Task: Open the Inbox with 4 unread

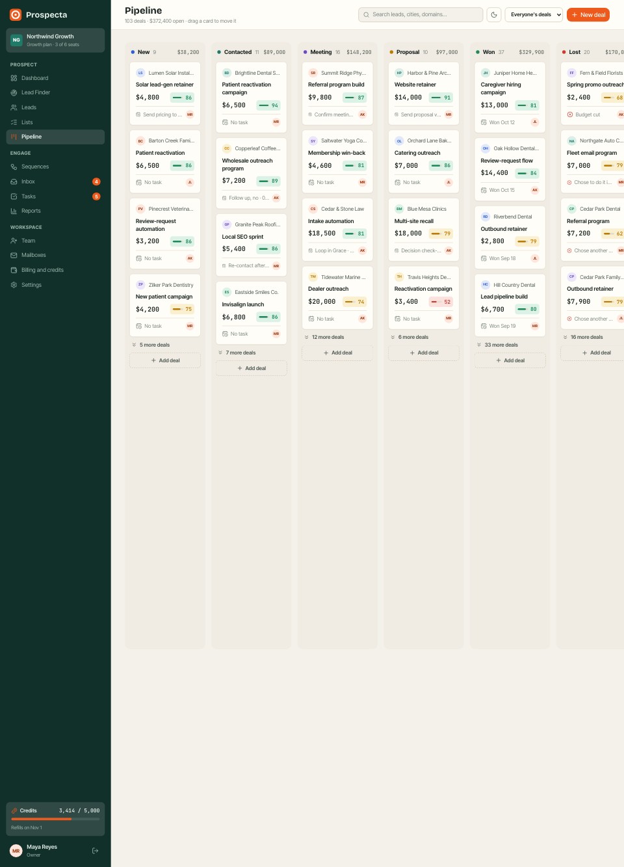Action: [55, 181]
